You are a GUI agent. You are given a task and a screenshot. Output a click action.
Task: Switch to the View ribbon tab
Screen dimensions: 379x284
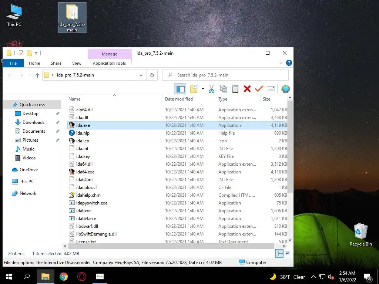(x=77, y=63)
